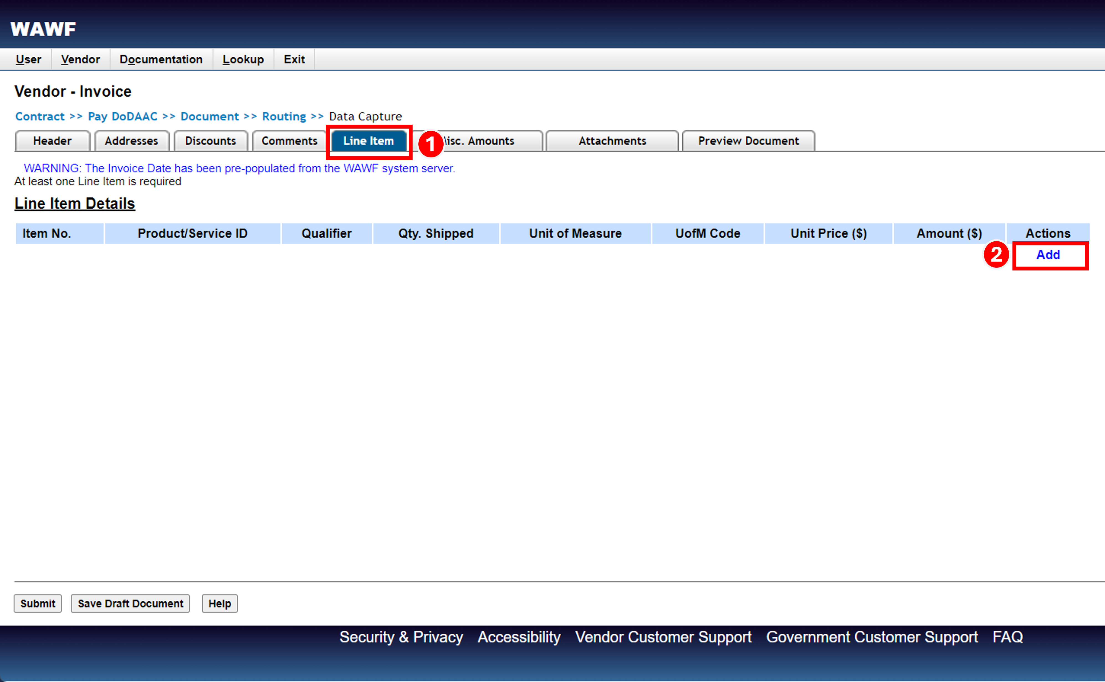The width and height of the screenshot is (1105, 682).
Task: Click the Submit button
Action: [37, 604]
